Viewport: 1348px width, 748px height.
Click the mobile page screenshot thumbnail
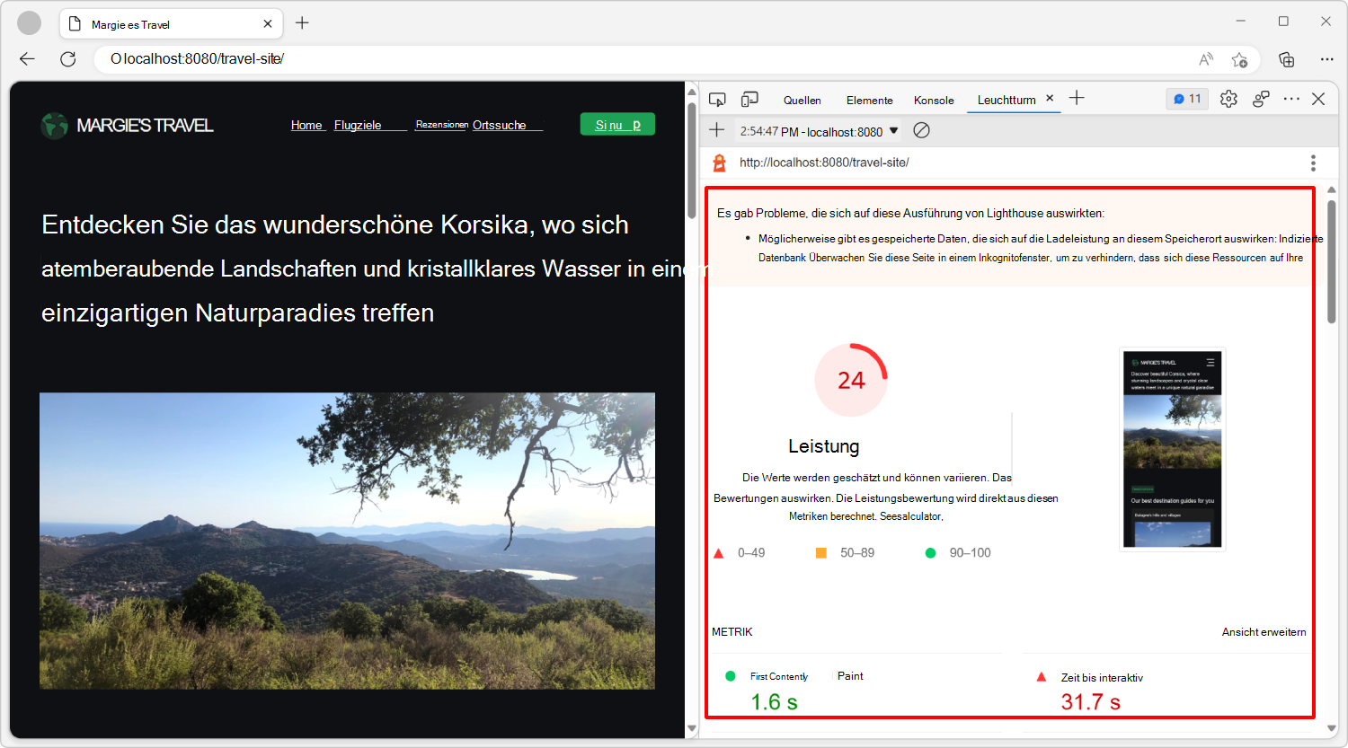tap(1172, 449)
